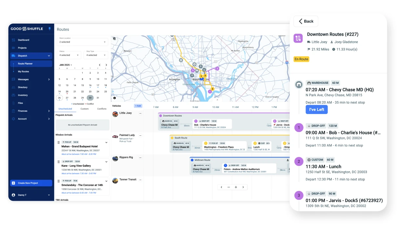
Task: Select January 30 on the calendar
Action: (x=90, y=98)
